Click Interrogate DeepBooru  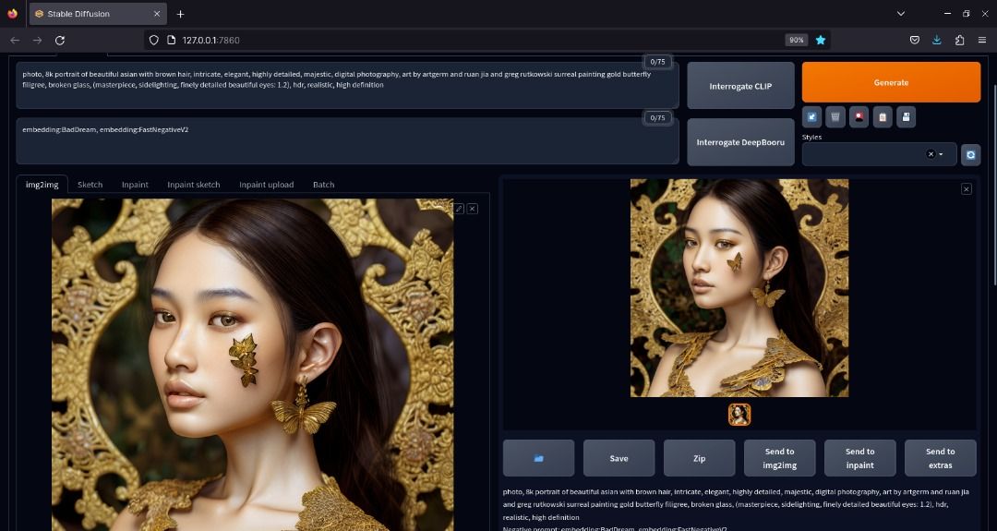[x=740, y=142]
